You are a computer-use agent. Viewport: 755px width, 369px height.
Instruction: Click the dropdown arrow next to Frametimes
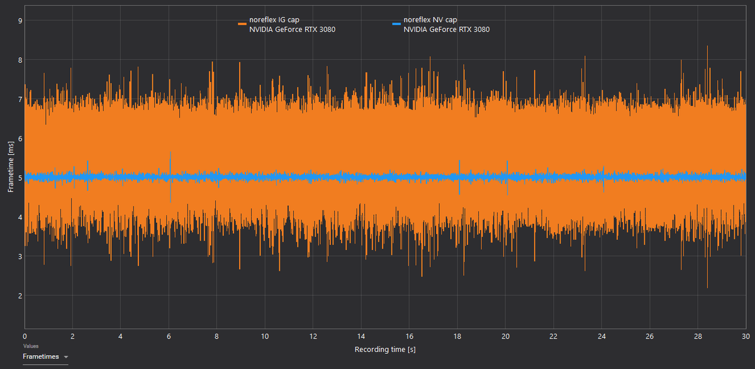(66, 357)
